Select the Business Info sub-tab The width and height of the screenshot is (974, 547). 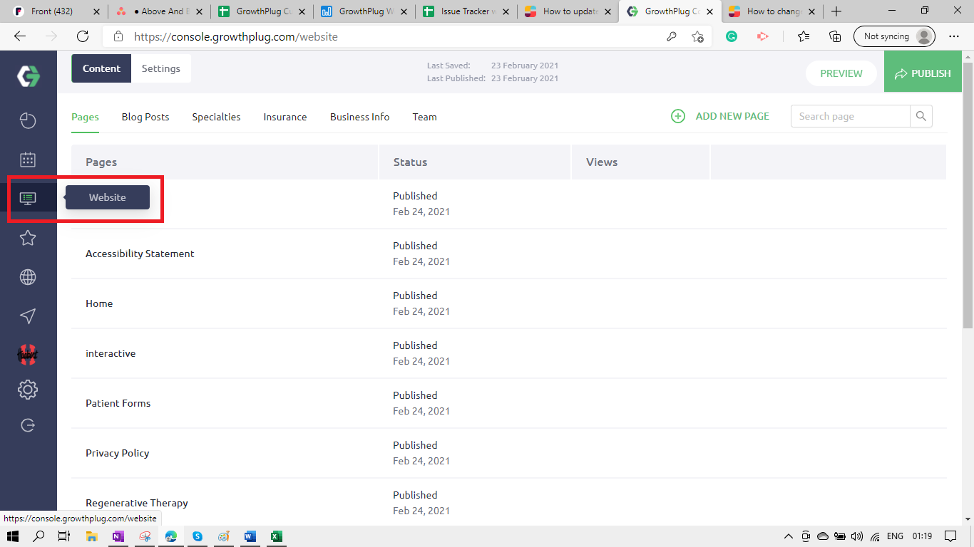pyautogui.click(x=359, y=117)
